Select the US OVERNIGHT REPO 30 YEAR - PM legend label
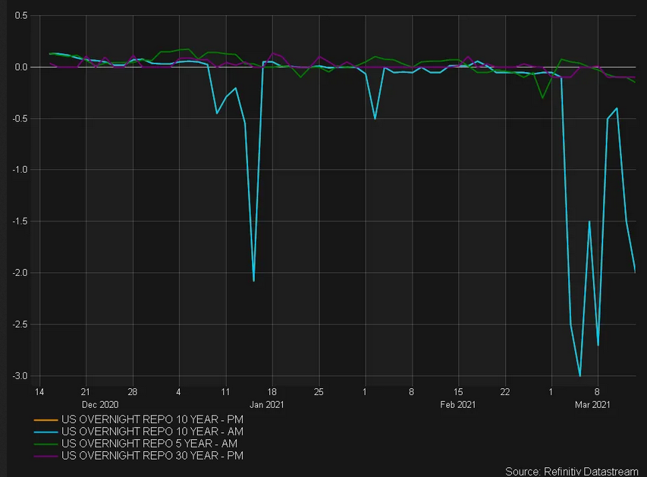The image size is (647, 477). pyautogui.click(x=152, y=456)
